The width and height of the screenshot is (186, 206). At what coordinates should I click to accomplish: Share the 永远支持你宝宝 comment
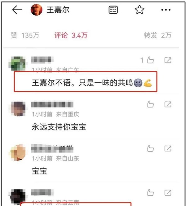pos(168,104)
